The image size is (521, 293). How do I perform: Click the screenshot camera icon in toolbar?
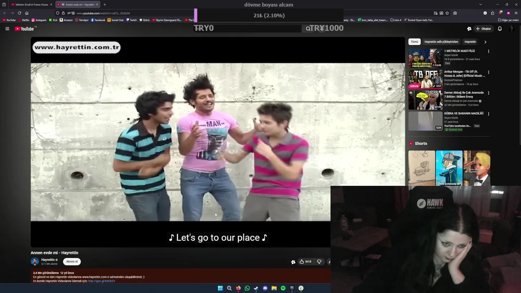[x=455, y=13]
